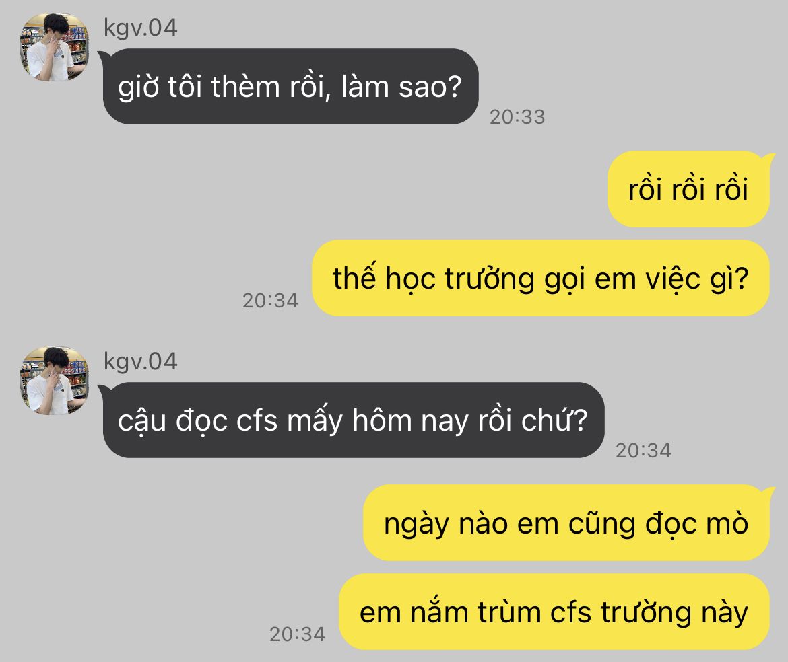The image size is (788, 662).
Task: Select the "em nắm trùm cfs trường này" bubble
Action: (x=554, y=612)
